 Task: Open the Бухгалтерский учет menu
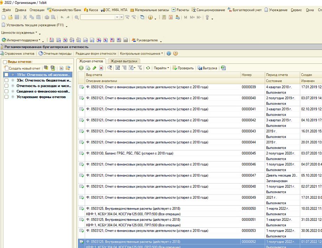pyautogui.click(x=245, y=10)
